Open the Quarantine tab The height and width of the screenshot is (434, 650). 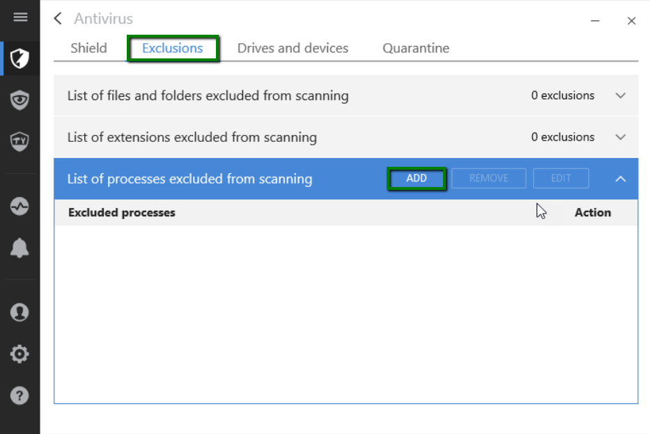click(416, 48)
